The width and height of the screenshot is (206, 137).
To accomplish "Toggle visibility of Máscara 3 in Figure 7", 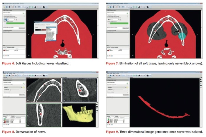I will coord(108,50).
